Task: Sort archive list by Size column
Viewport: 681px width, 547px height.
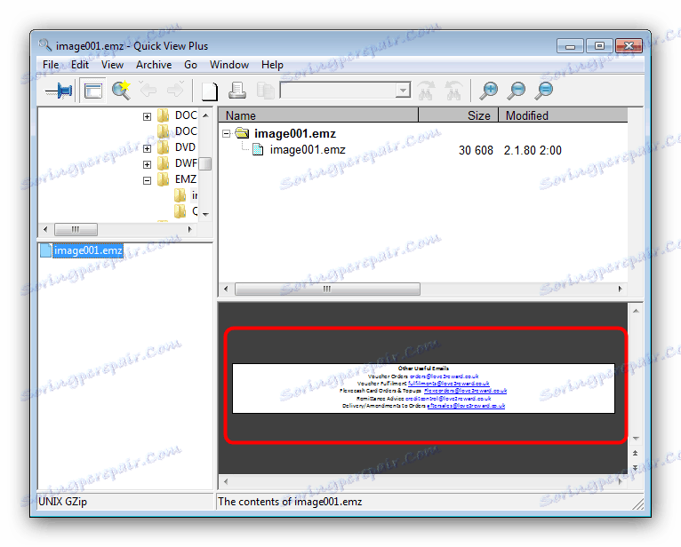Action: point(458,115)
